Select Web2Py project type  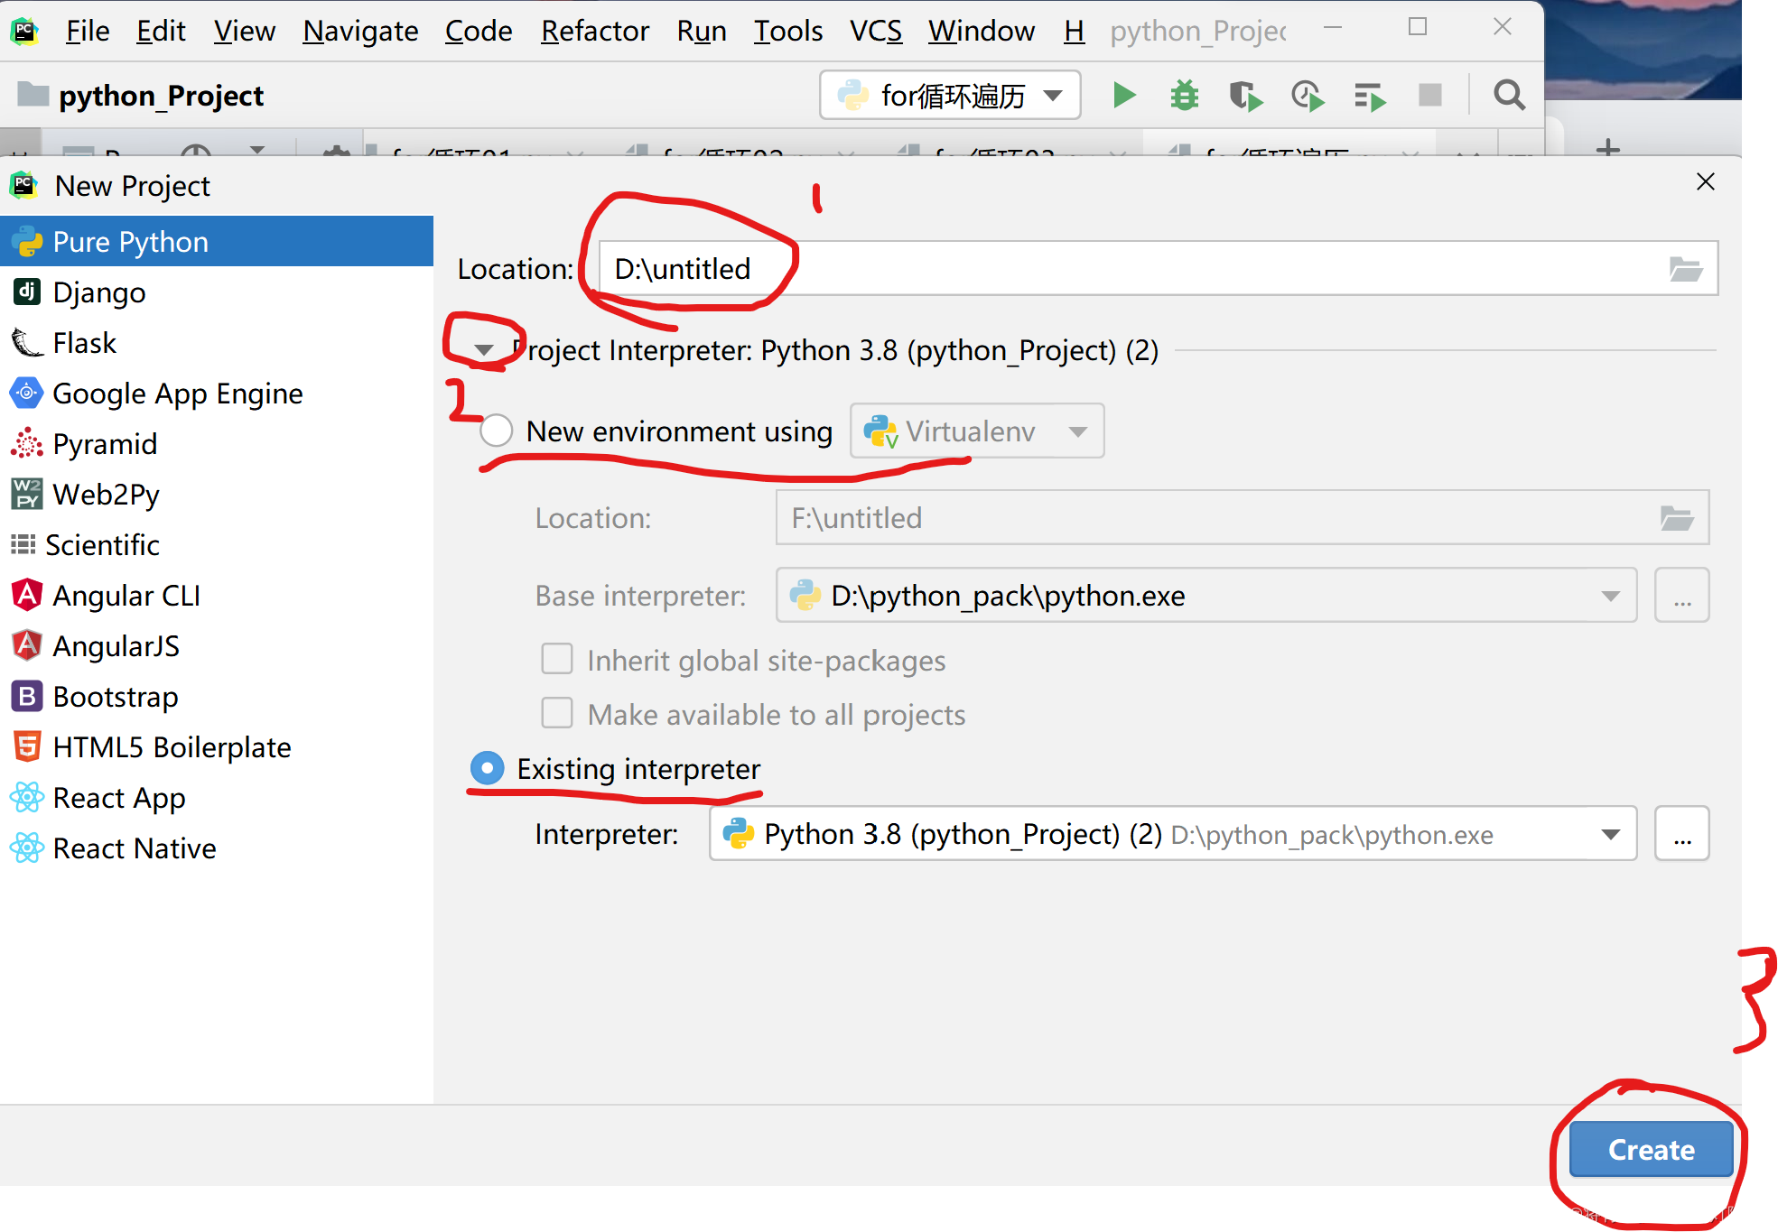(217, 495)
